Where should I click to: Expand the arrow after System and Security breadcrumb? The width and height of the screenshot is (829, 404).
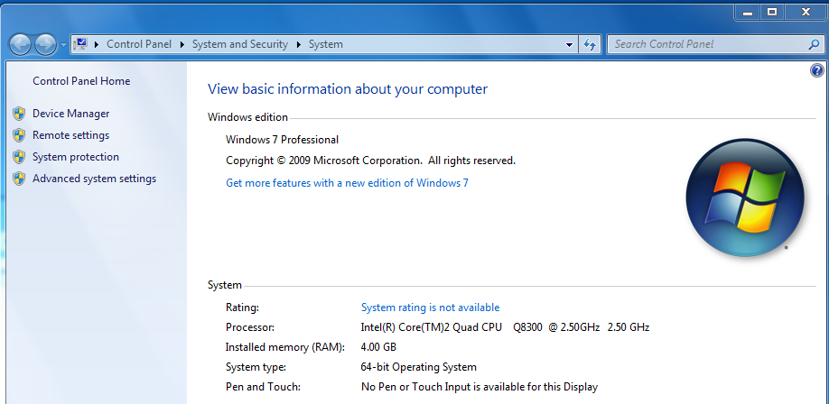pyautogui.click(x=298, y=44)
